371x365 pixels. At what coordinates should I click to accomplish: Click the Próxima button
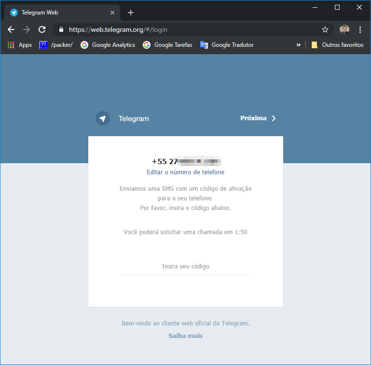[258, 118]
